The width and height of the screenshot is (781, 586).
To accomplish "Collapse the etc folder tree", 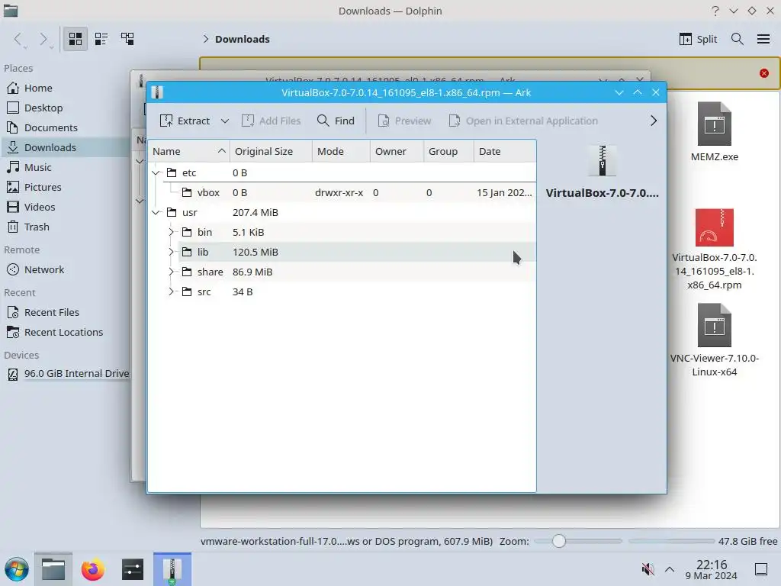I will point(156,172).
